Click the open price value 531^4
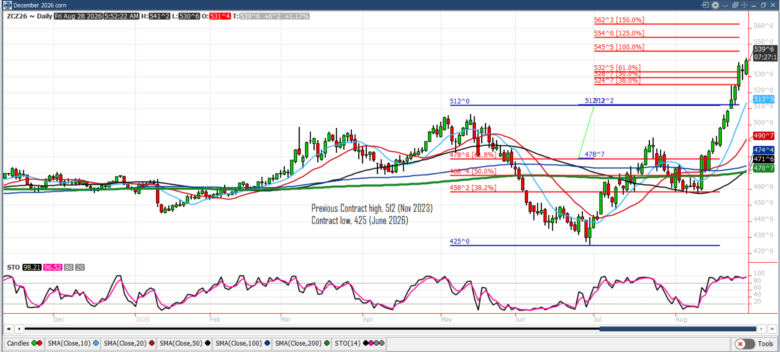The height and width of the screenshot is (352, 780). click(220, 16)
